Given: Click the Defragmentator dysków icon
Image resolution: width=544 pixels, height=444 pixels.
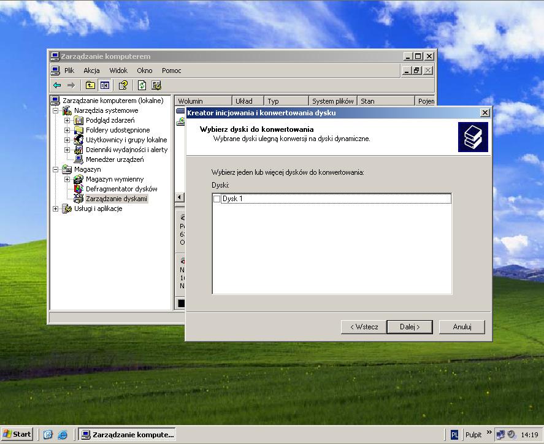Looking at the screenshot, I should tap(79, 189).
